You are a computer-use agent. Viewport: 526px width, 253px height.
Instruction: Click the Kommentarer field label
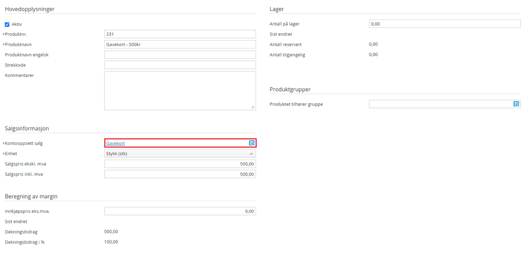coord(20,75)
